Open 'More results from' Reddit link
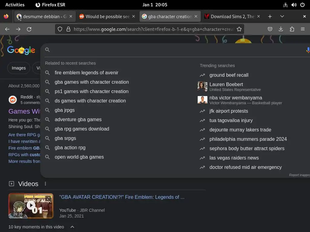 [x=24, y=161]
